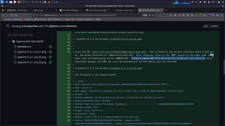The height and width of the screenshot is (126, 225).
Task: List all tabs with the chevron
Action: point(222,10)
